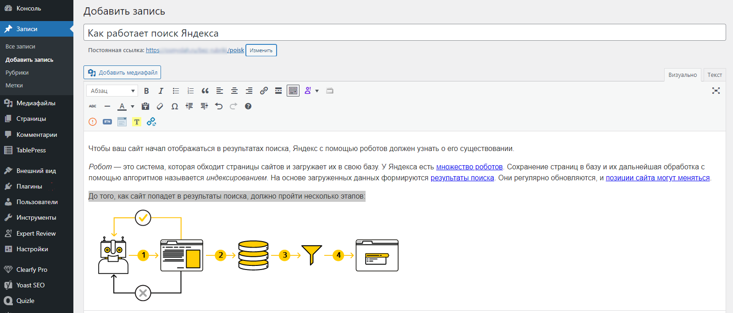This screenshot has width=733, height=313.
Task: Open Комментарии in the sidebar
Action: coord(37,135)
